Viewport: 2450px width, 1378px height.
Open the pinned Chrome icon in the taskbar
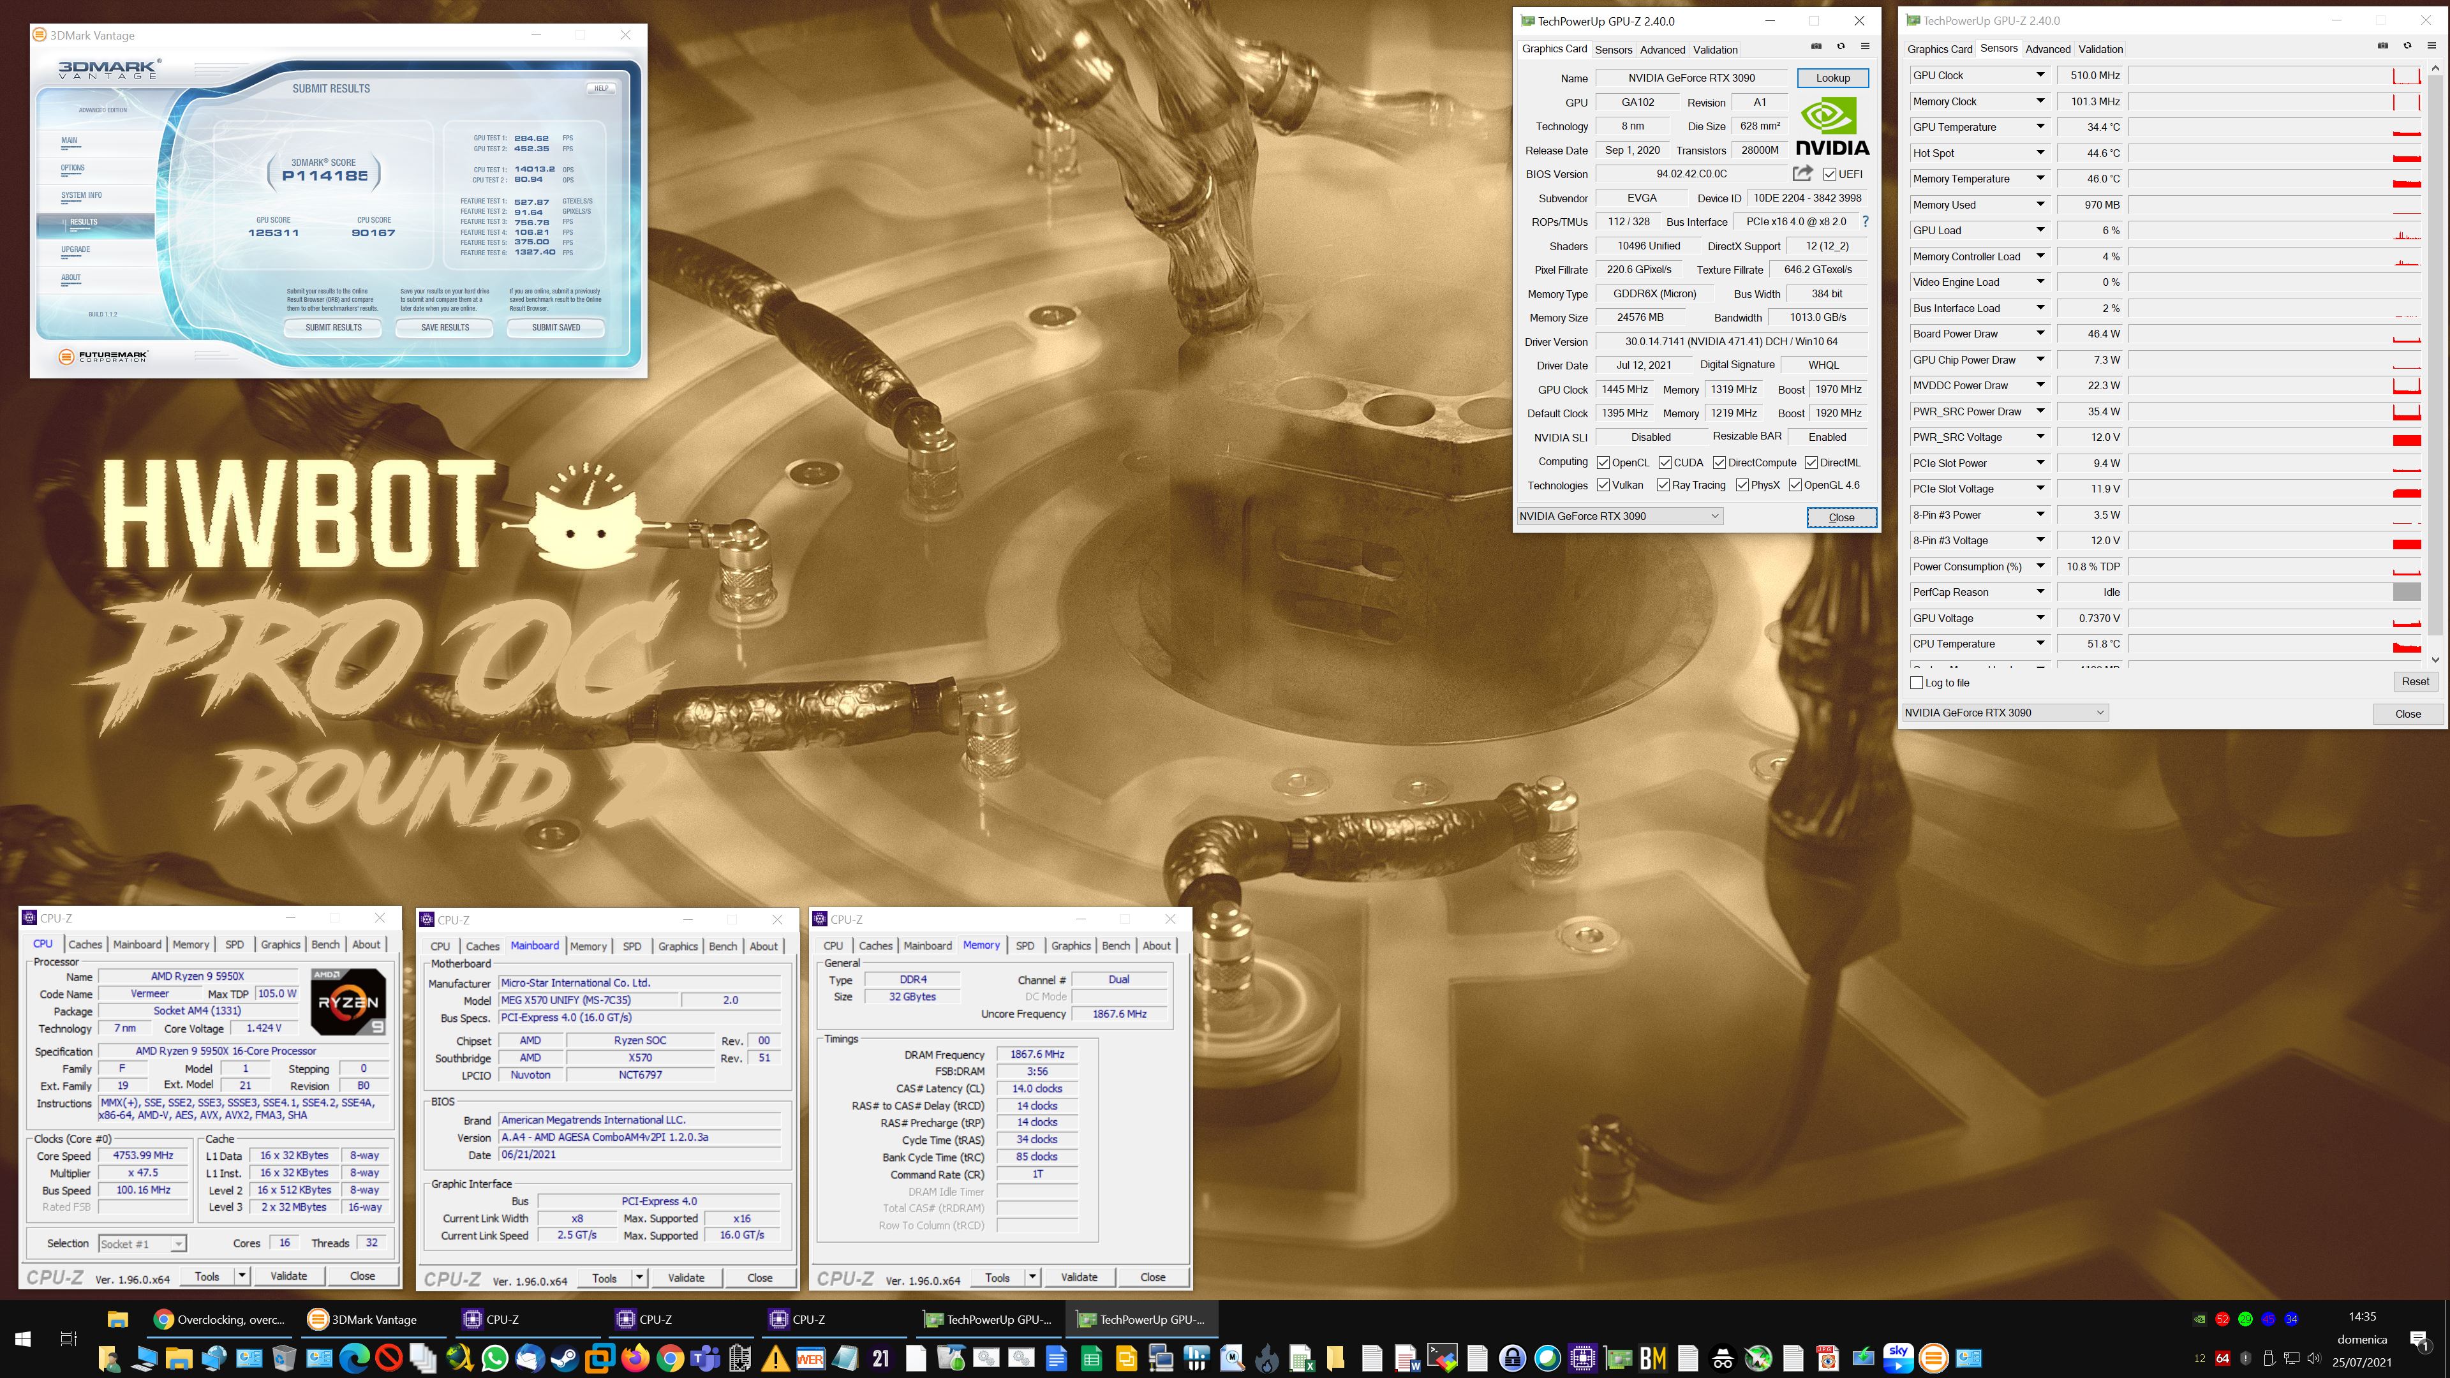point(671,1358)
